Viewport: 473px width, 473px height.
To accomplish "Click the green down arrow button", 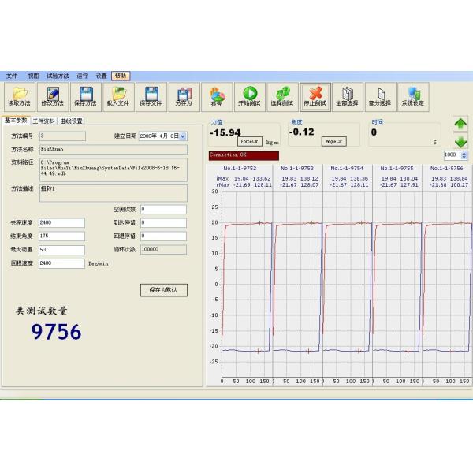I will pos(460,141).
